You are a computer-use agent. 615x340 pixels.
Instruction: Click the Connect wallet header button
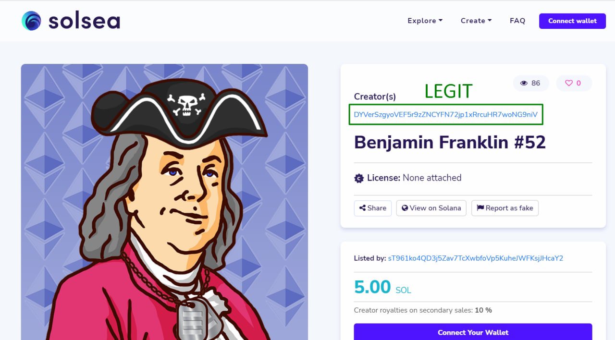point(572,21)
